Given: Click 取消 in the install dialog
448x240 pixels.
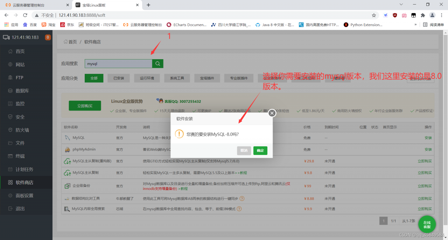Looking at the screenshot, I should 244,150.
